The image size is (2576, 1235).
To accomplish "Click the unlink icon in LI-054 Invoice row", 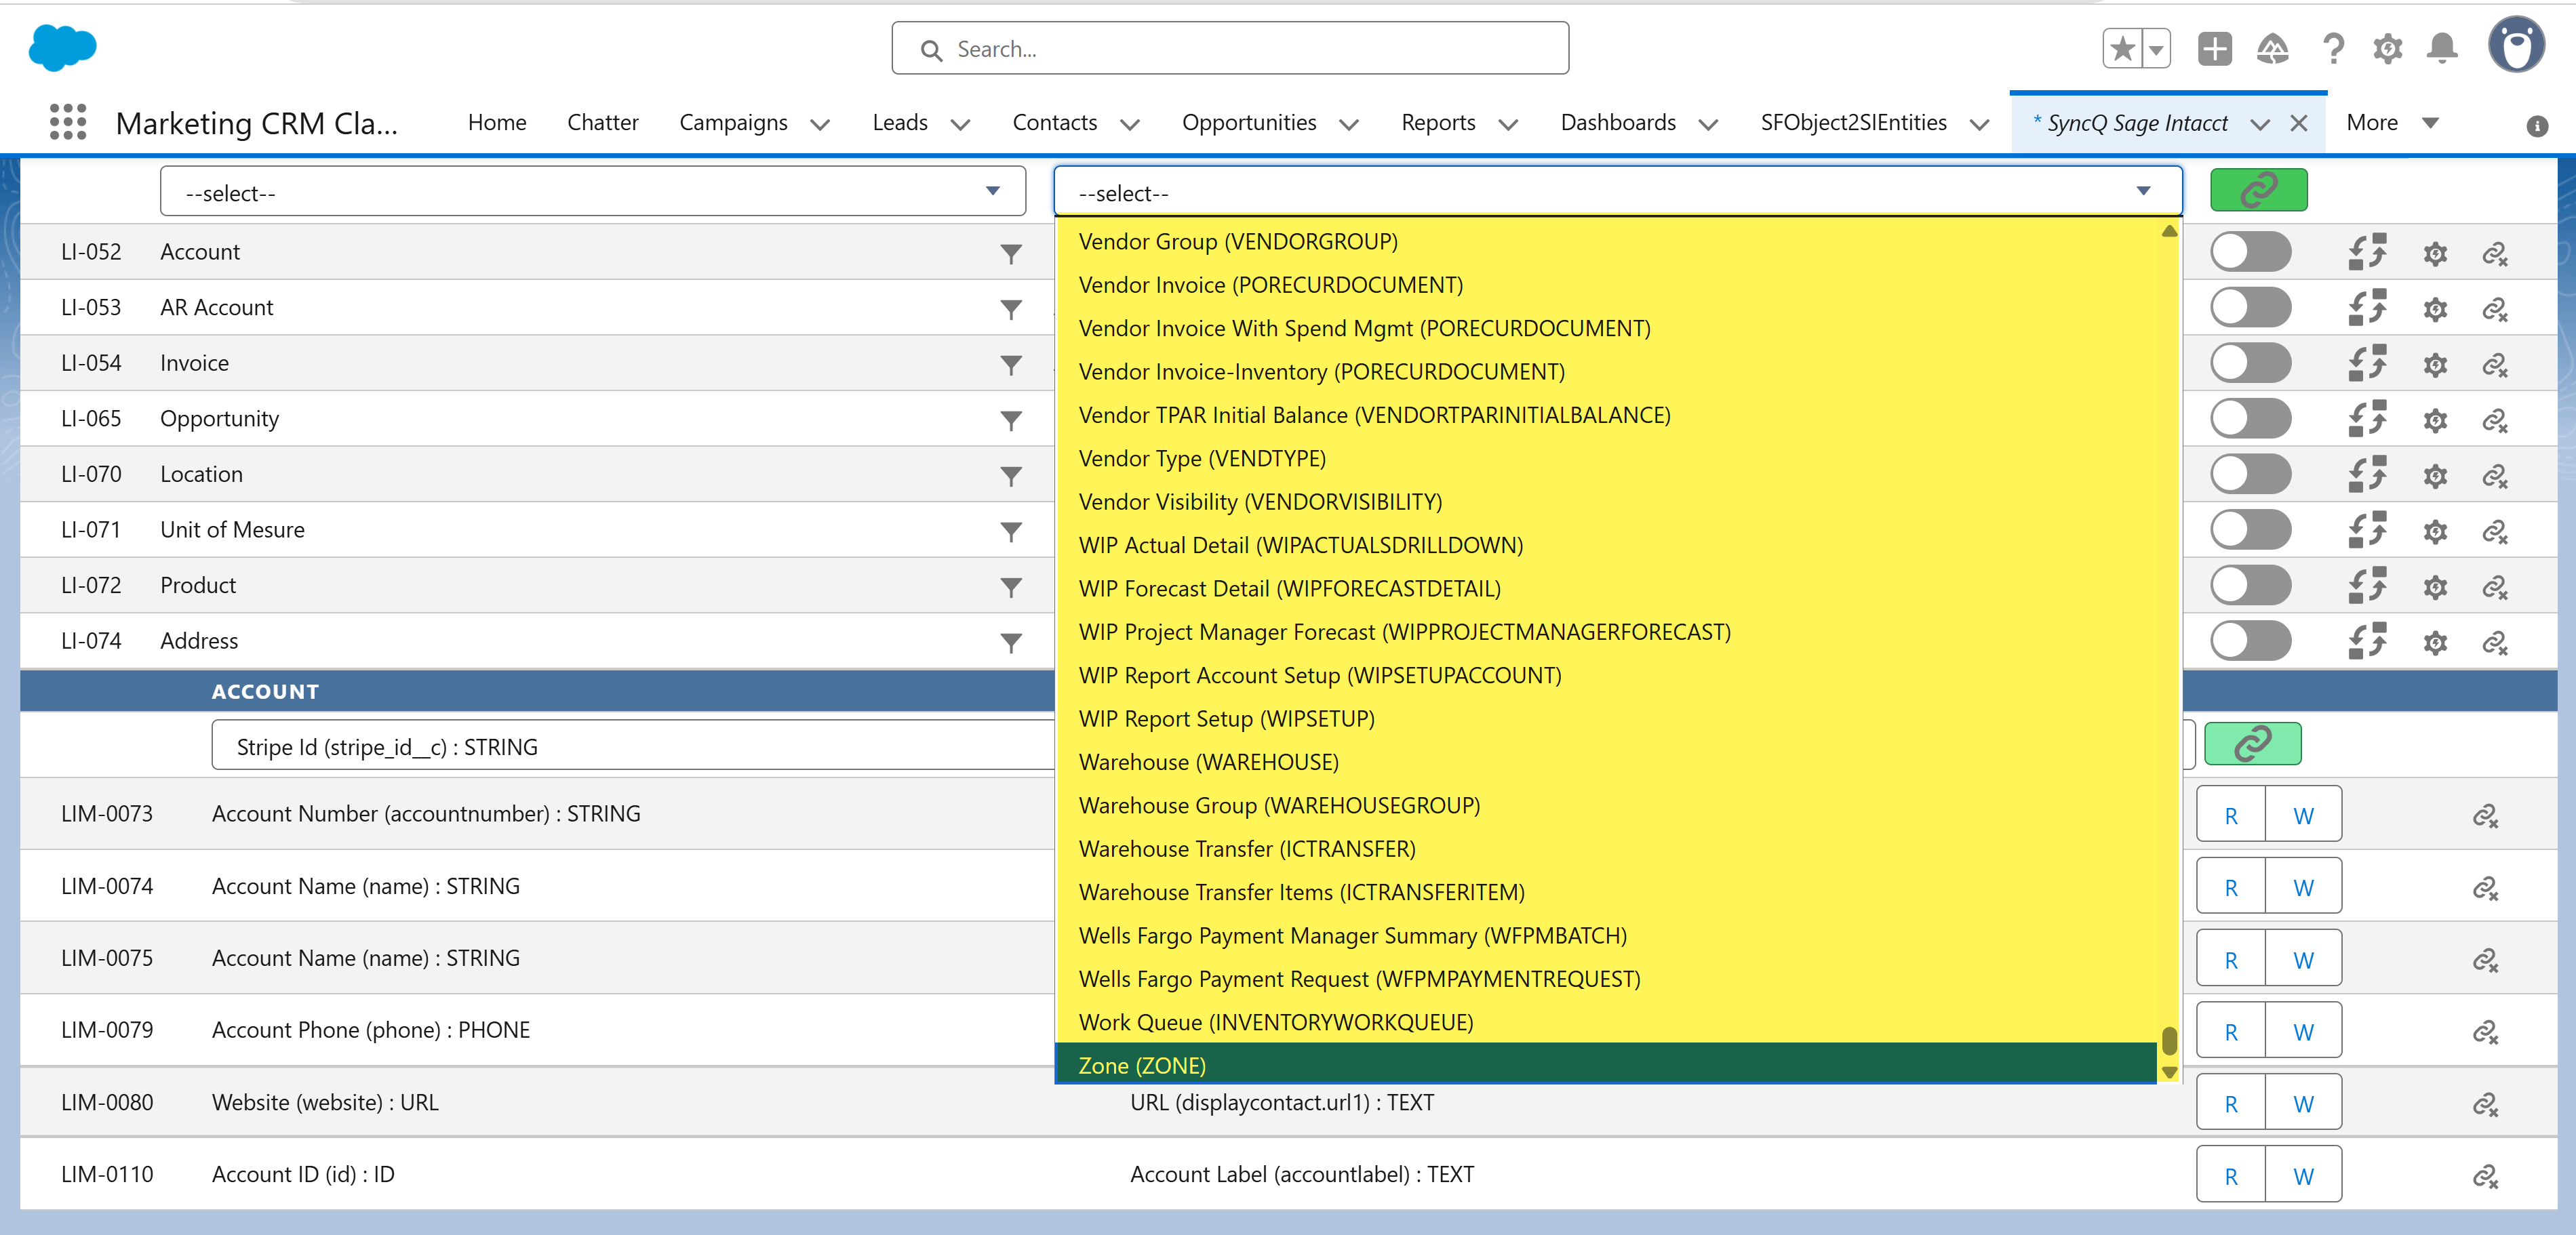I will [x=2495, y=365].
